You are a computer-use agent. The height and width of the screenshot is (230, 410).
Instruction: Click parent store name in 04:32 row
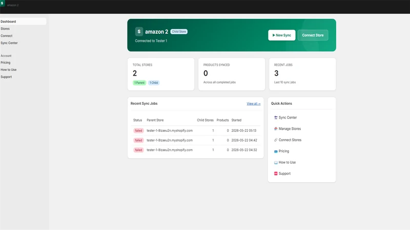[170, 150]
